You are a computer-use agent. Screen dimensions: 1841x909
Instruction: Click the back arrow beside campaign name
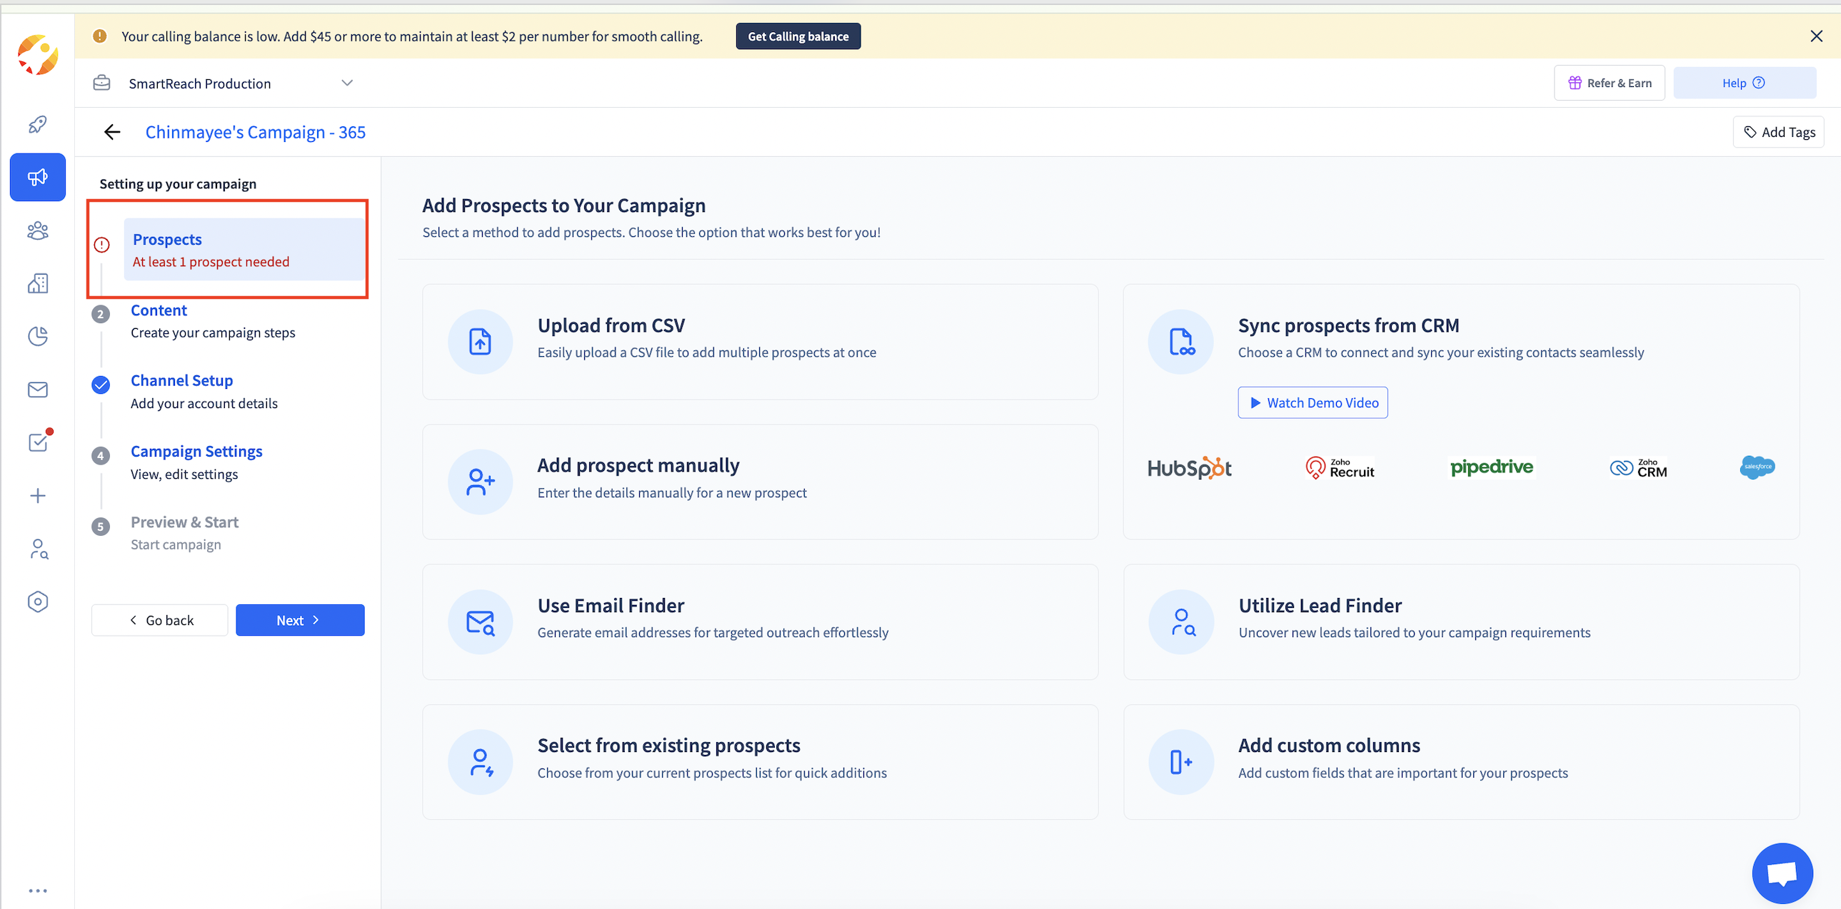click(x=112, y=132)
